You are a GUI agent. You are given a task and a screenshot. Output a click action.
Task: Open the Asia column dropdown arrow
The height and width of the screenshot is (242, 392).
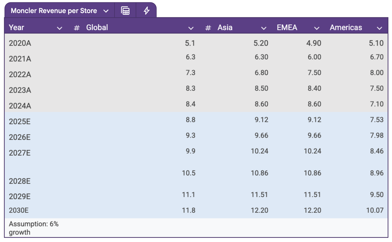pos(264,28)
